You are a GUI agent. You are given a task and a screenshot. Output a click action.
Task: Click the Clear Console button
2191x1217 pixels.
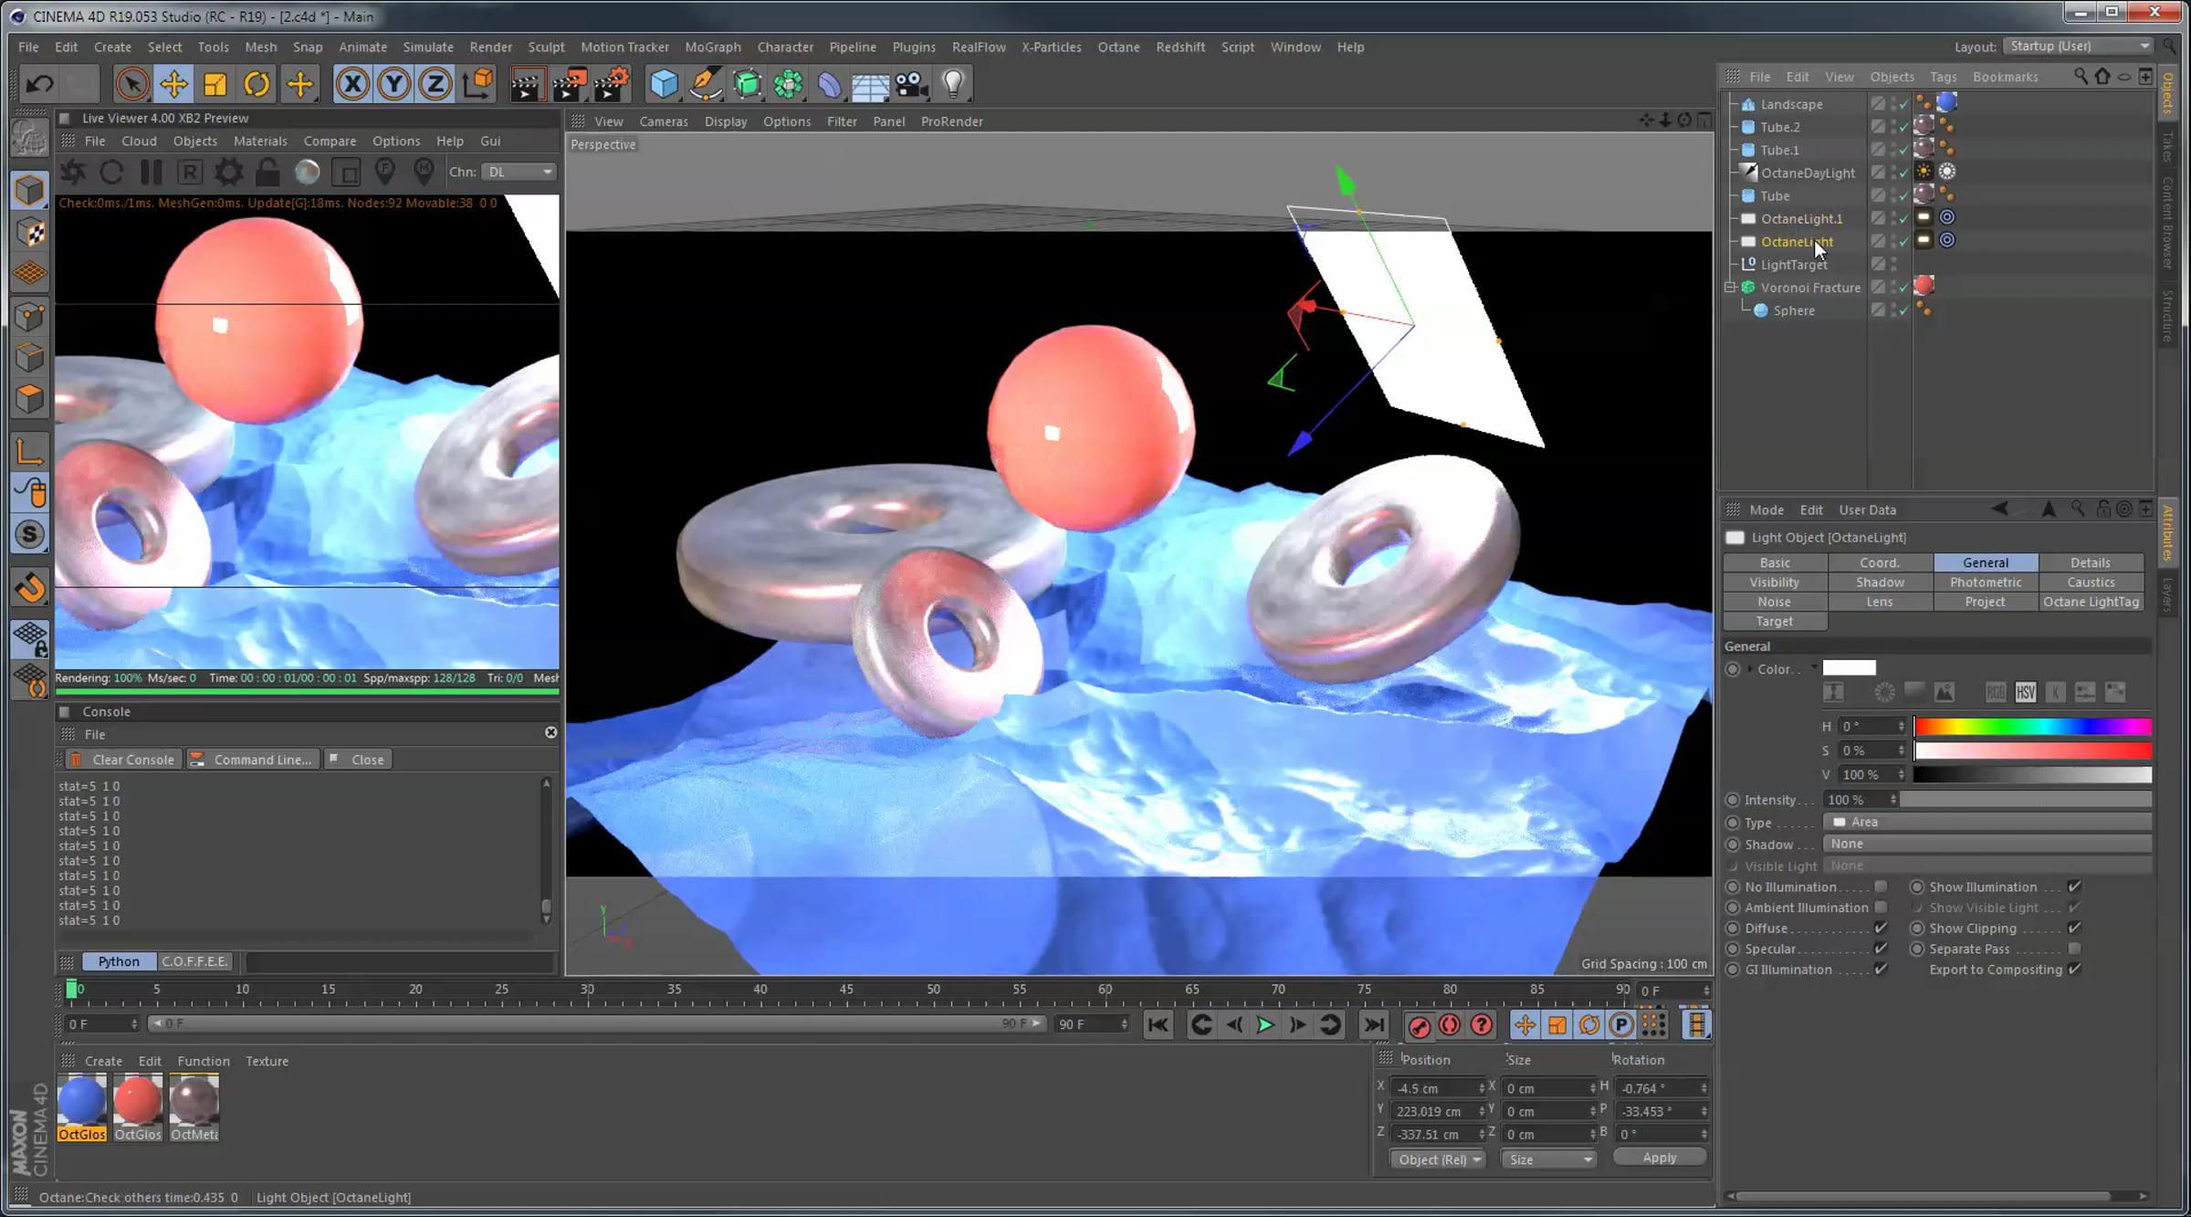pyautogui.click(x=124, y=760)
